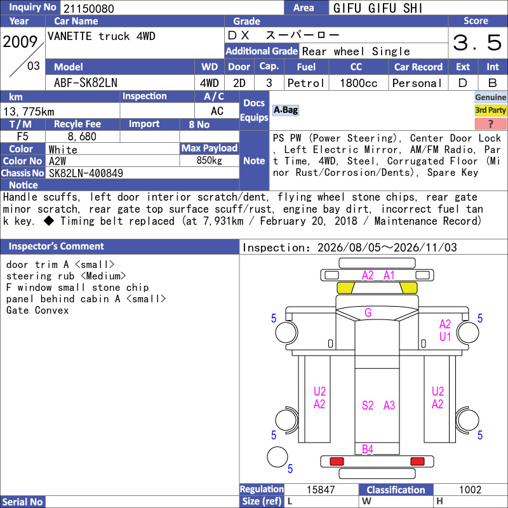Select model code ABF-SK82LN
The height and width of the screenshot is (508, 508).
coord(86,83)
